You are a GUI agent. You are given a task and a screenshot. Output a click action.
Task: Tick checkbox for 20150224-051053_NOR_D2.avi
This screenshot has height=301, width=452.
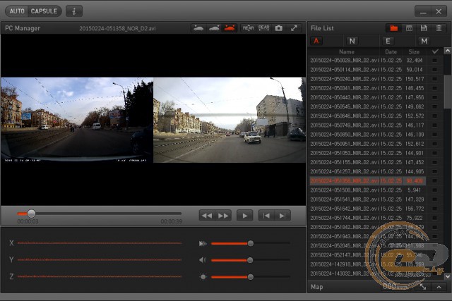(434, 153)
